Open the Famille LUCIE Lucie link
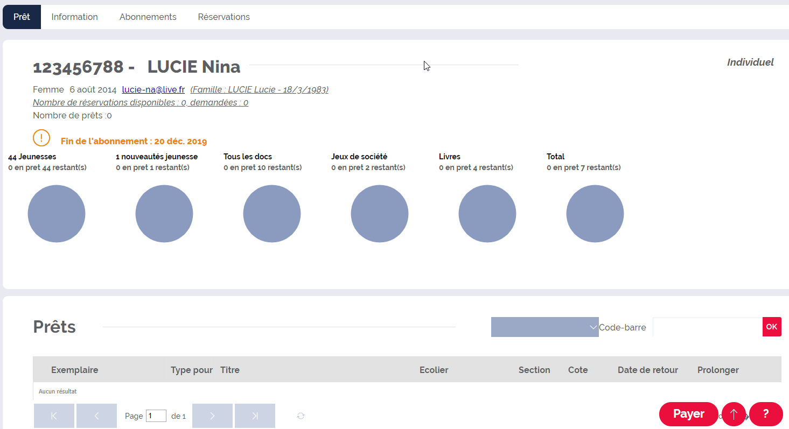789x429 pixels. 259,89
